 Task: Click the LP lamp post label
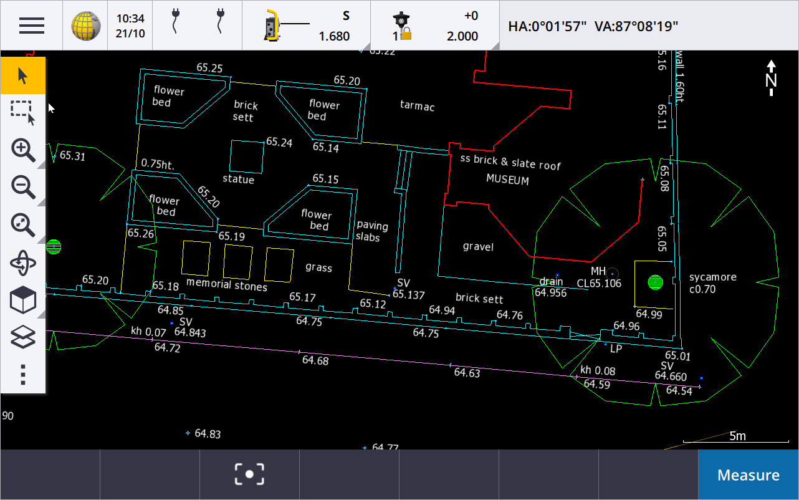616,349
